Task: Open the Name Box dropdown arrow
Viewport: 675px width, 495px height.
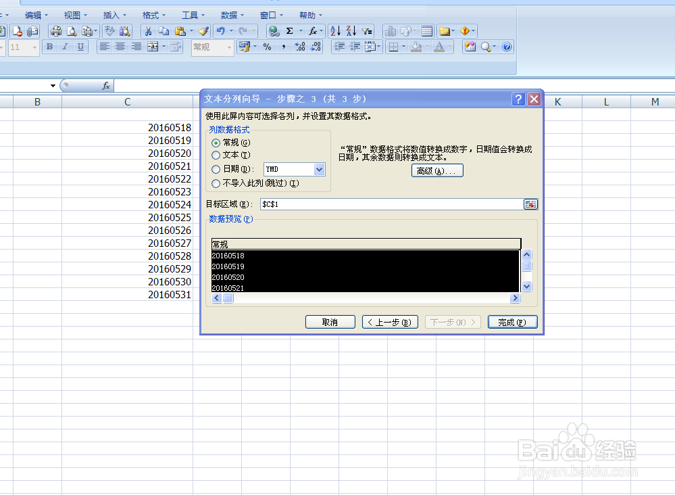Action: (x=53, y=86)
